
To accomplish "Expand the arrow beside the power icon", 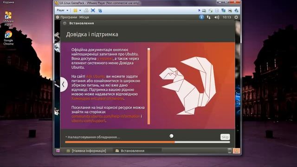I will 80,10.
